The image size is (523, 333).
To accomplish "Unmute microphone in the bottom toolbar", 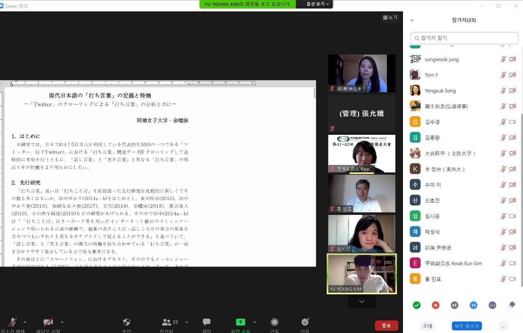I will (13, 322).
